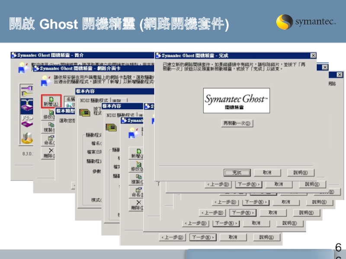This screenshot has width=346, height=259.
Task: Click the 樣本類型 dialog title bar
Action: 65,111
